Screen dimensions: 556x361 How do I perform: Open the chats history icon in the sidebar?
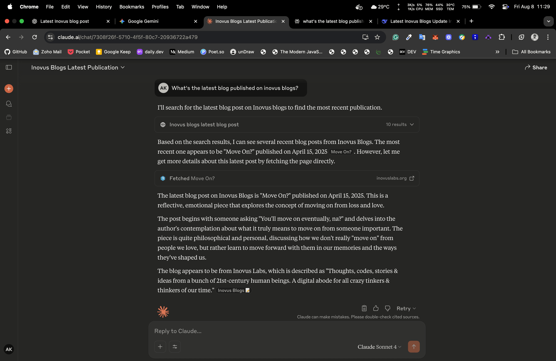9,104
